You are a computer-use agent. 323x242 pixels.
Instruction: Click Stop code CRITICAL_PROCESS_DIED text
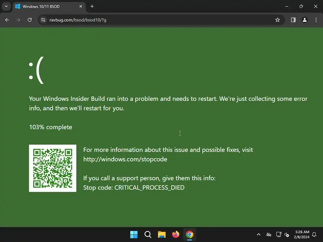click(x=134, y=188)
